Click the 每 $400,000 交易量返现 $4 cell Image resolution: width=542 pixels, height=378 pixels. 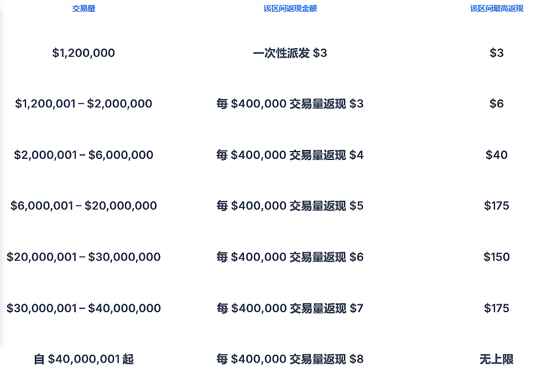(290, 154)
